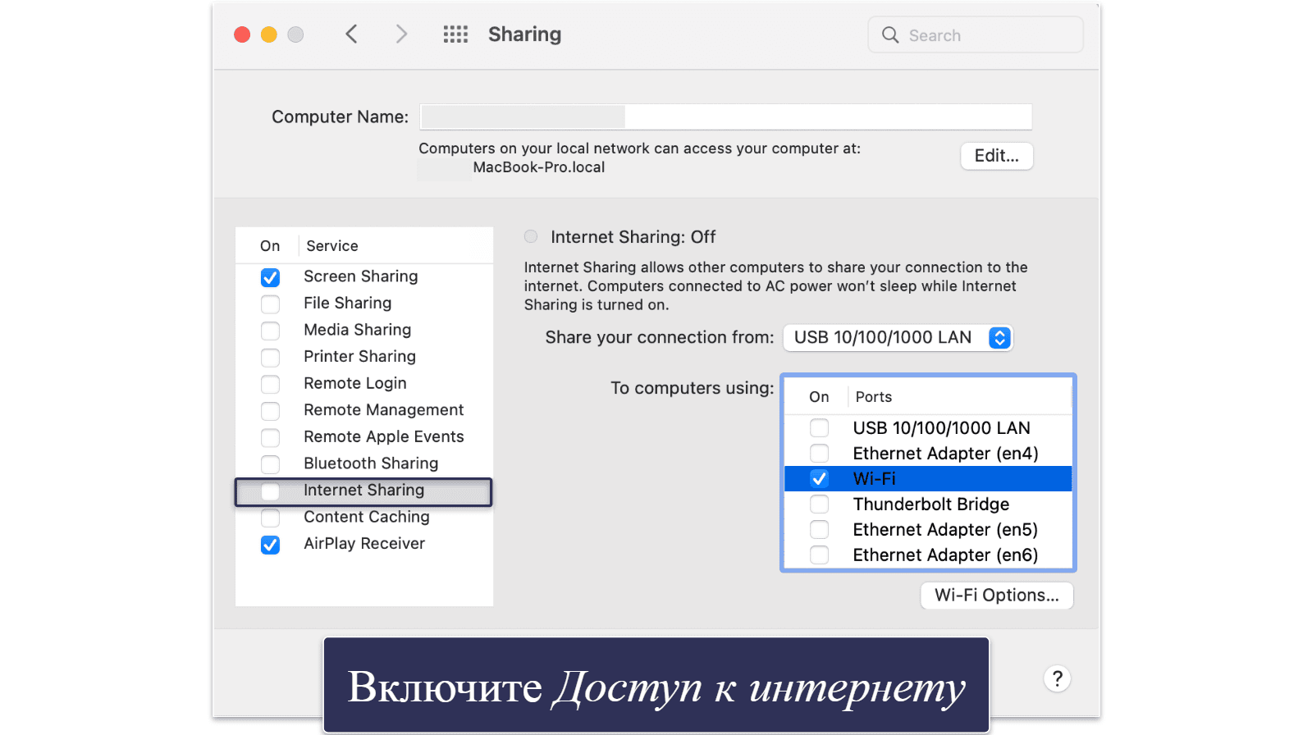This screenshot has width=1312, height=735.
Task: Select Ethernet Adapter (en6) port name
Action: click(945, 555)
